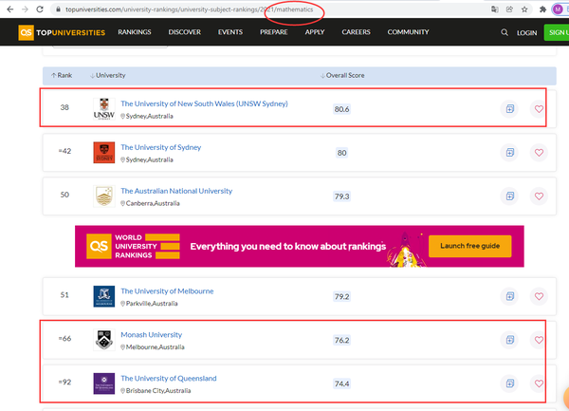Add Australian National University to compare
The image size is (569, 411).
pos(510,196)
